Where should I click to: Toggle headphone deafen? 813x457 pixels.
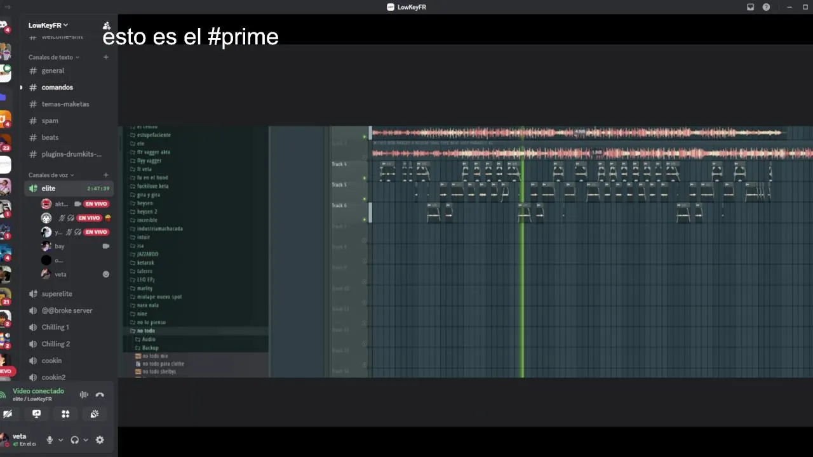[74, 440]
